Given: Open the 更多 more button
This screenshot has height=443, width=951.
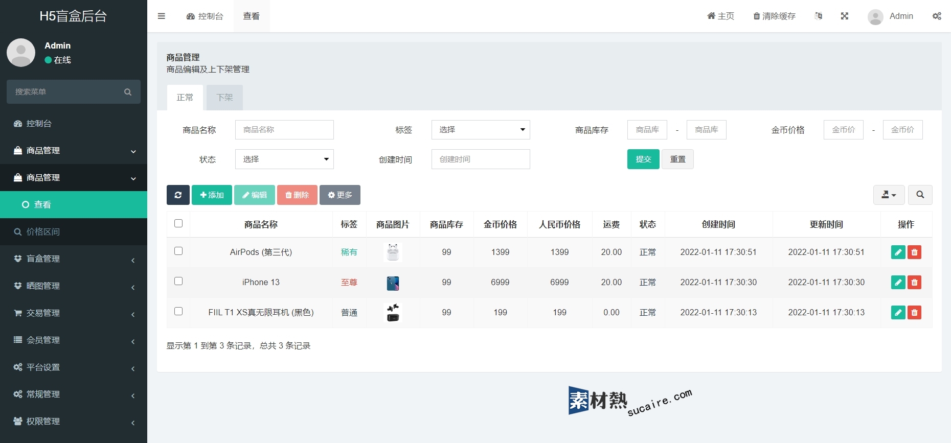Looking at the screenshot, I should pyautogui.click(x=340, y=195).
